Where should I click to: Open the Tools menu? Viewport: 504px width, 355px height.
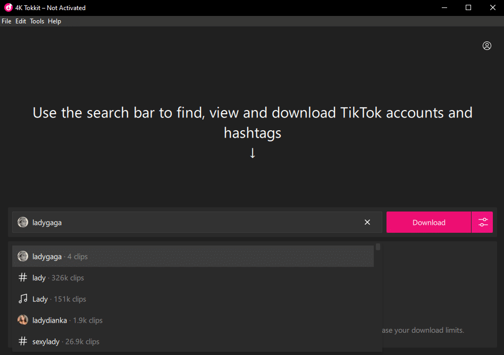pos(37,21)
